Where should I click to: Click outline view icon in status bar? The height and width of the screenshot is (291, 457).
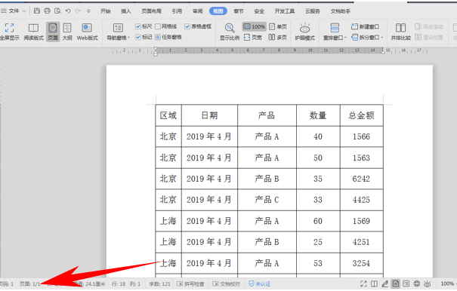click(406, 283)
